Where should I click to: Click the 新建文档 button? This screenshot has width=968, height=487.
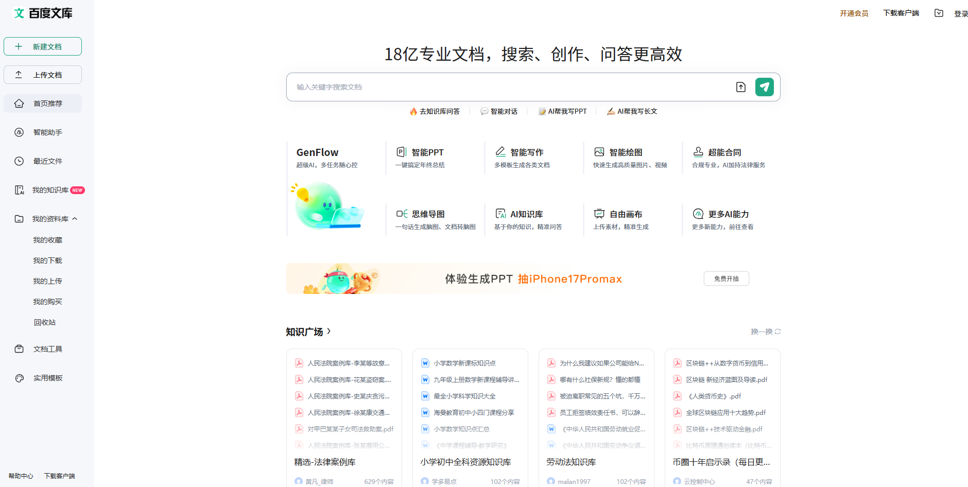coord(43,46)
